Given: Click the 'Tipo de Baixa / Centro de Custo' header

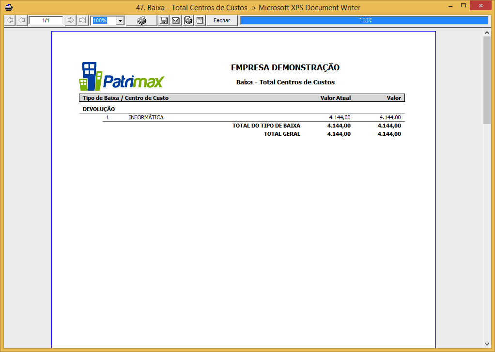Looking at the screenshot, I should tap(125, 98).
